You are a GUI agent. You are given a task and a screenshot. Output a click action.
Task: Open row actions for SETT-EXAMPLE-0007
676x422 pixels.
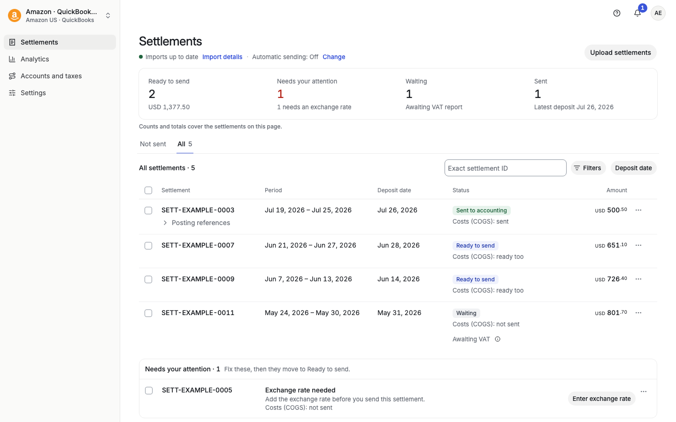click(x=638, y=245)
